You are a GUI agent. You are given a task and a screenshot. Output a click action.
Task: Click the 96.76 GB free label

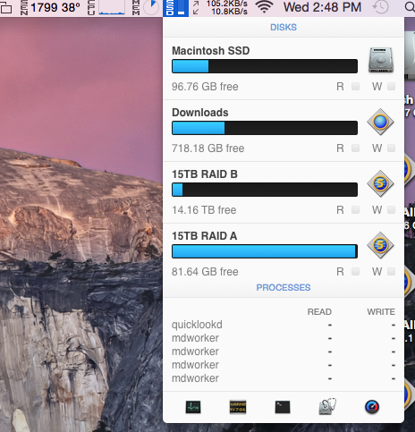pos(205,87)
